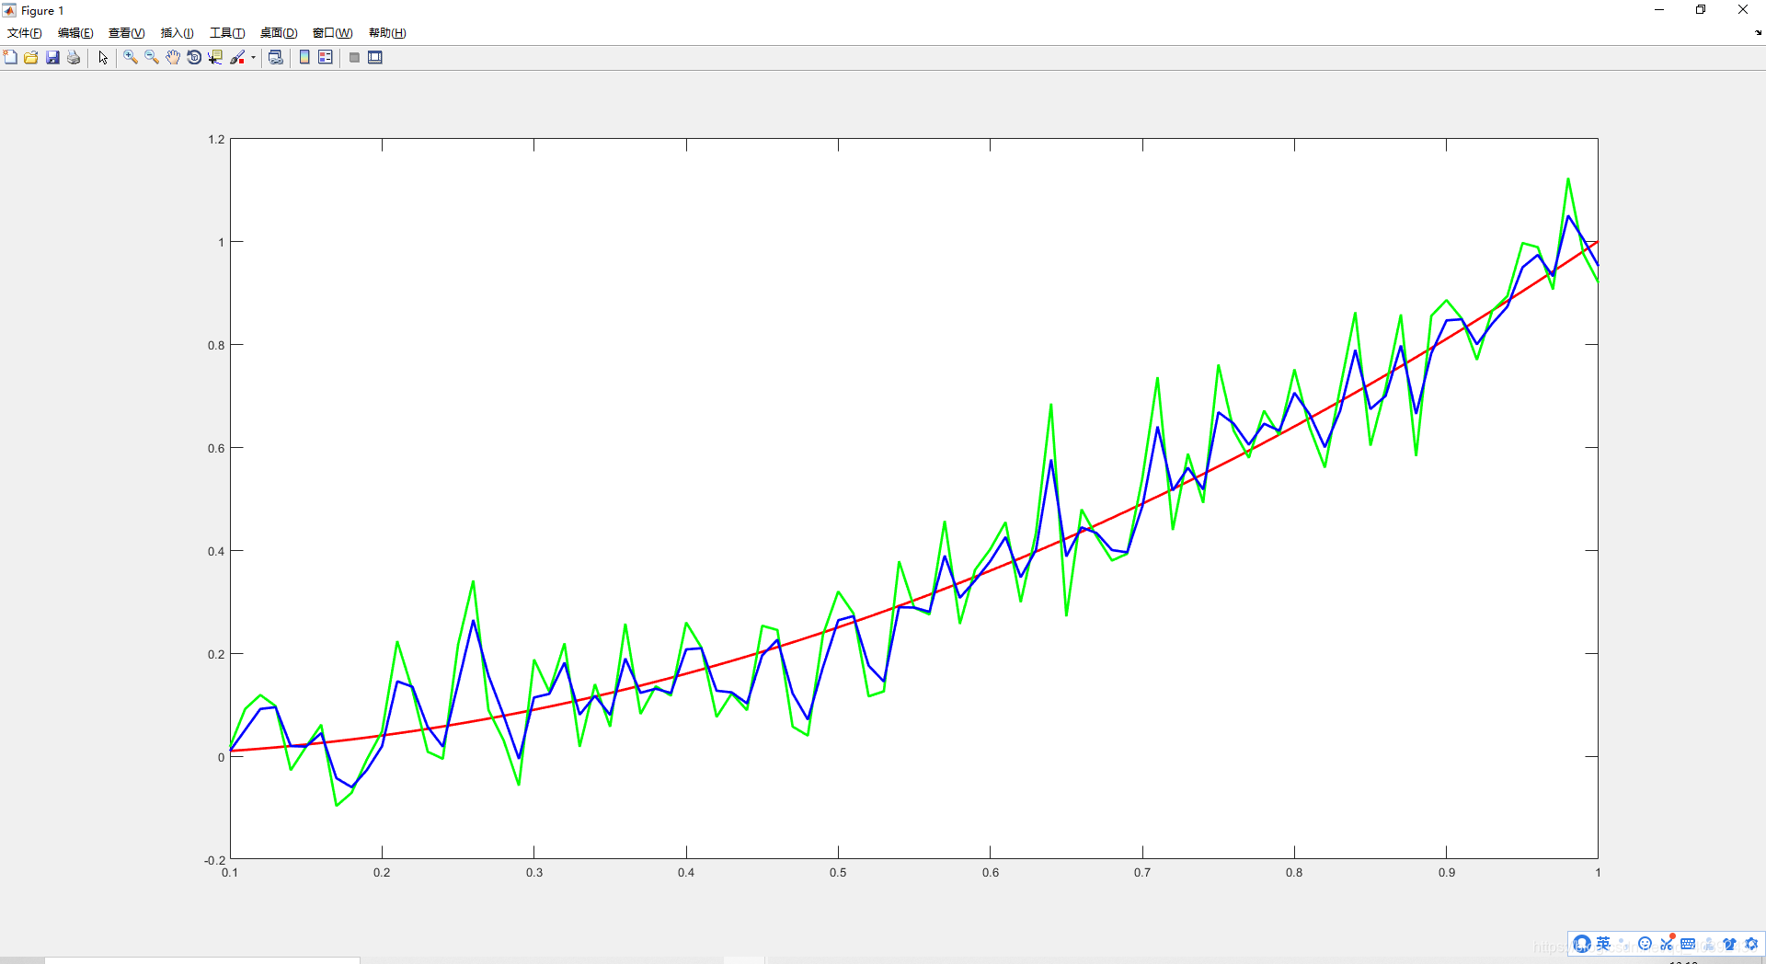The image size is (1766, 964).
Task: Click the New Figure icon
Action: [11, 57]
